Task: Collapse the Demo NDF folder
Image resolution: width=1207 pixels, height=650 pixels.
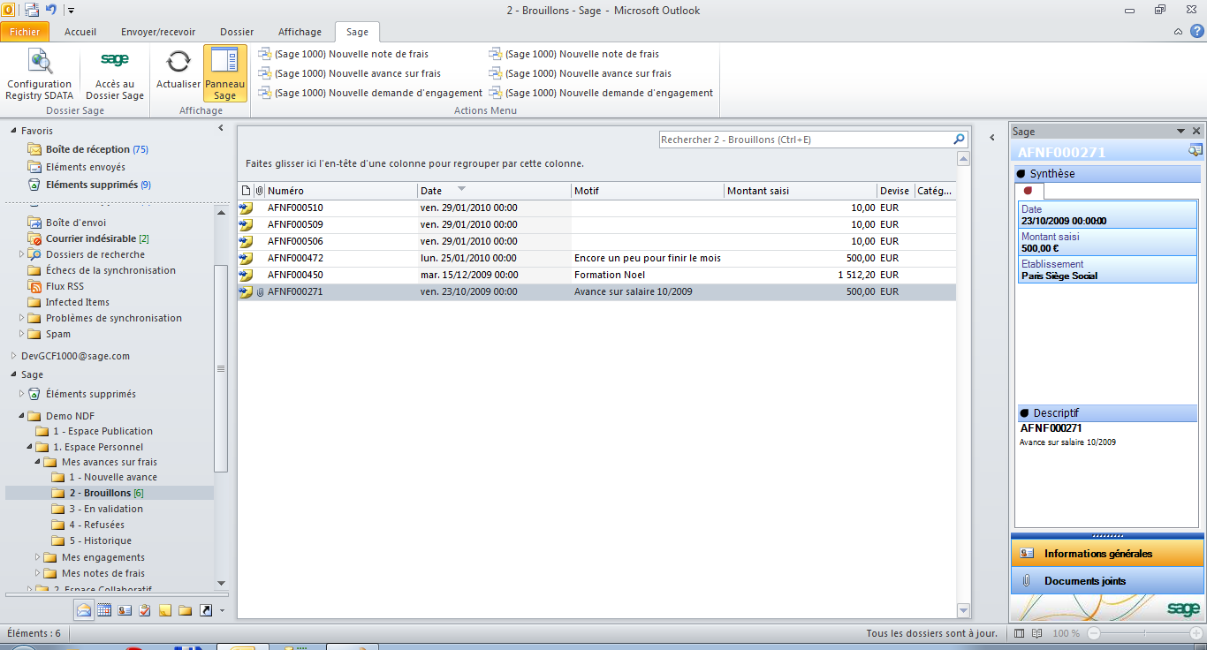Action: point(22,416)
